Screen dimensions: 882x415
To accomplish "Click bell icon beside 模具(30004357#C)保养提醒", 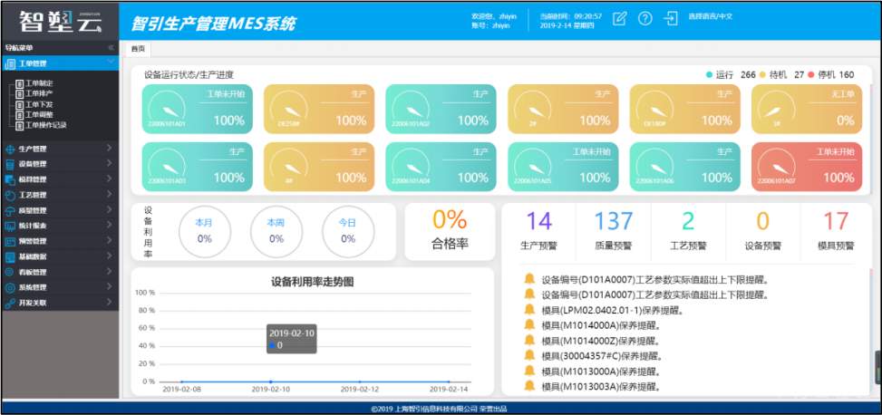I will pyautogui.click(x=529, y=355).
